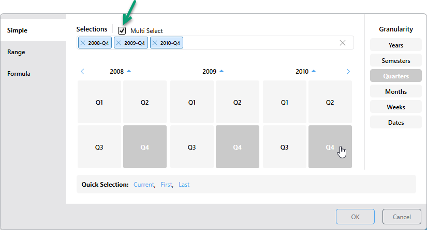The height and width of the screenshot is (230, 427).
Task: Expand the 2008 year arrow
Action: [129, 71]
